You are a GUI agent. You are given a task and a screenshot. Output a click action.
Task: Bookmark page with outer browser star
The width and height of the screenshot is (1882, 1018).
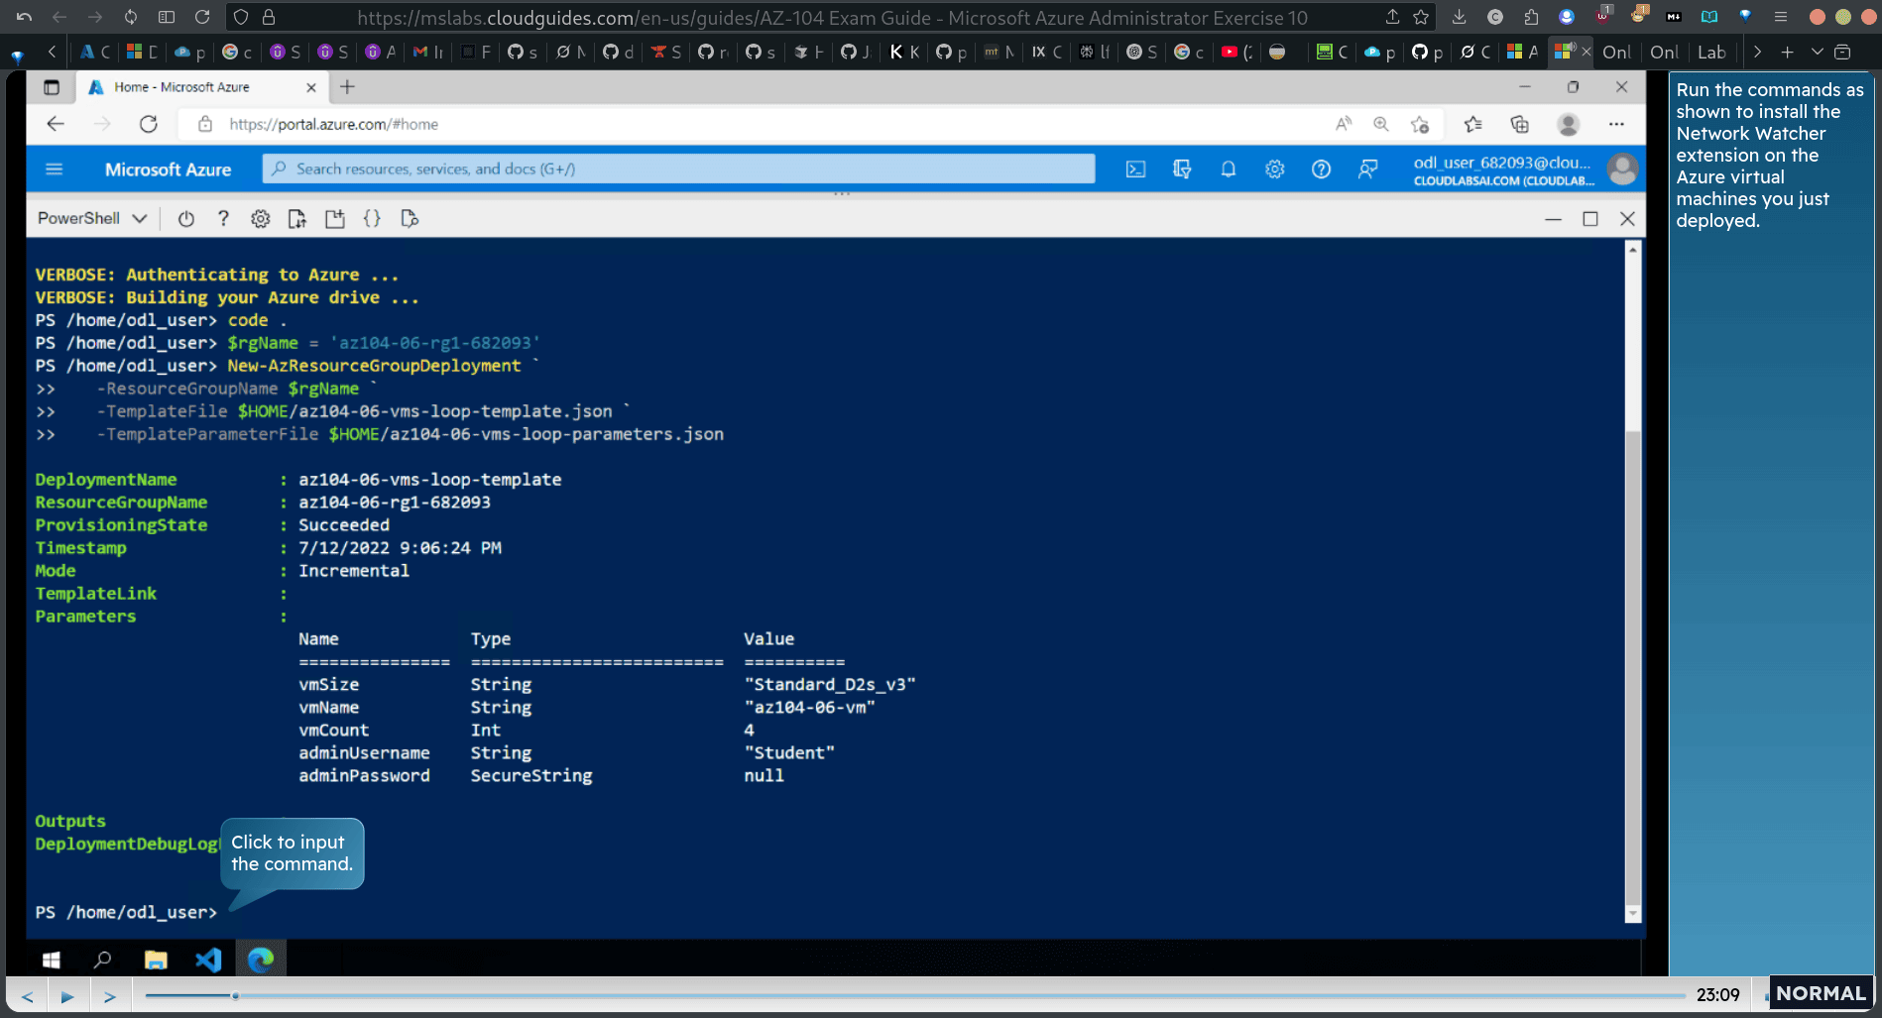click(1421, 17)
